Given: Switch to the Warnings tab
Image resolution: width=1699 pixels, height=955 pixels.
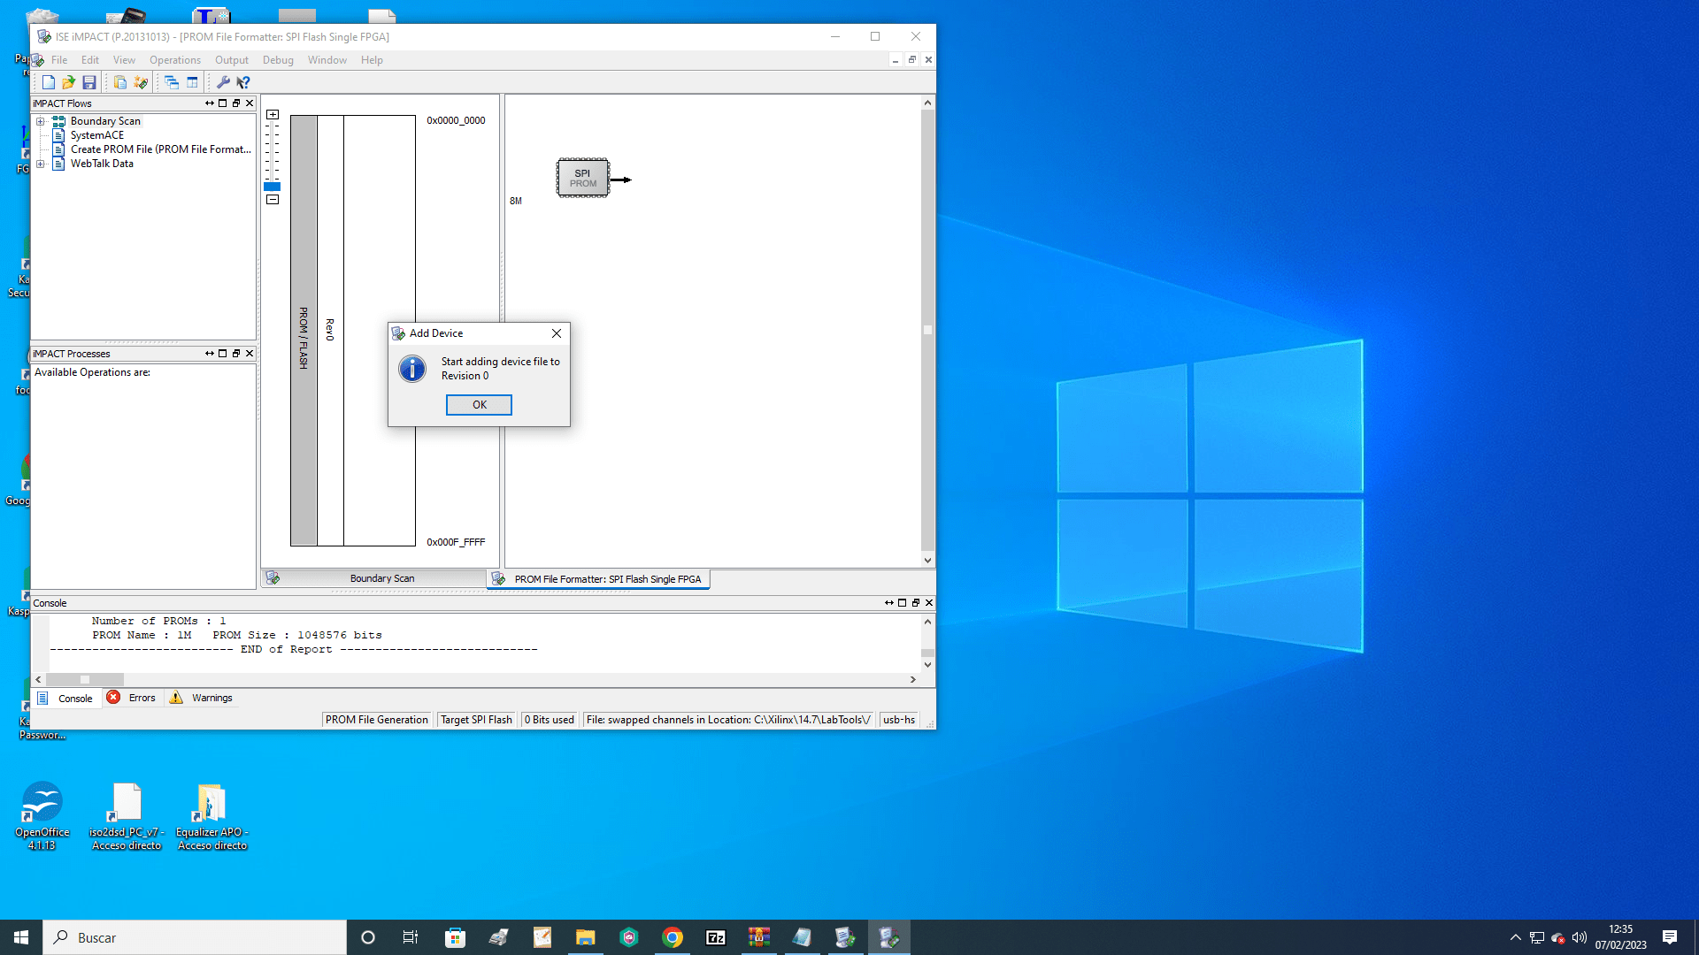Looking at the screenshot, I should click(x=202, y=698).
